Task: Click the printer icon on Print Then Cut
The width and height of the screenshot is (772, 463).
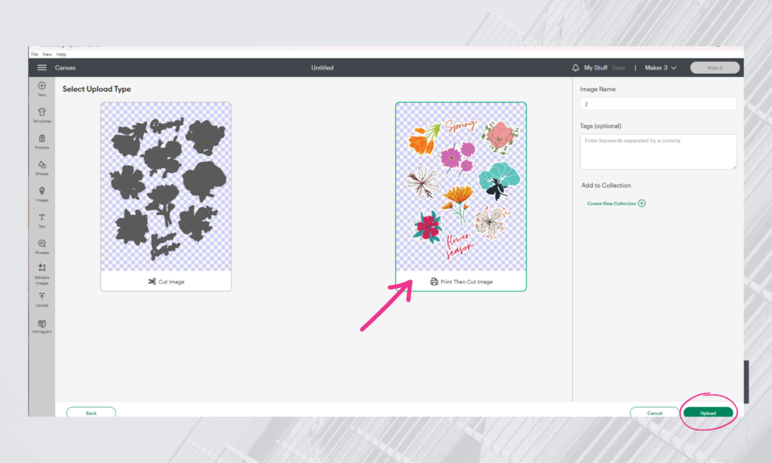Action: [433, 282]
